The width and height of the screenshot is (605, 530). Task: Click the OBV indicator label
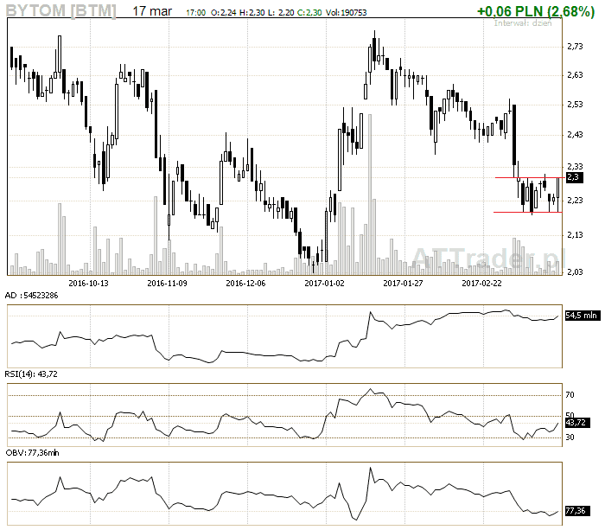tap(33, 452)
